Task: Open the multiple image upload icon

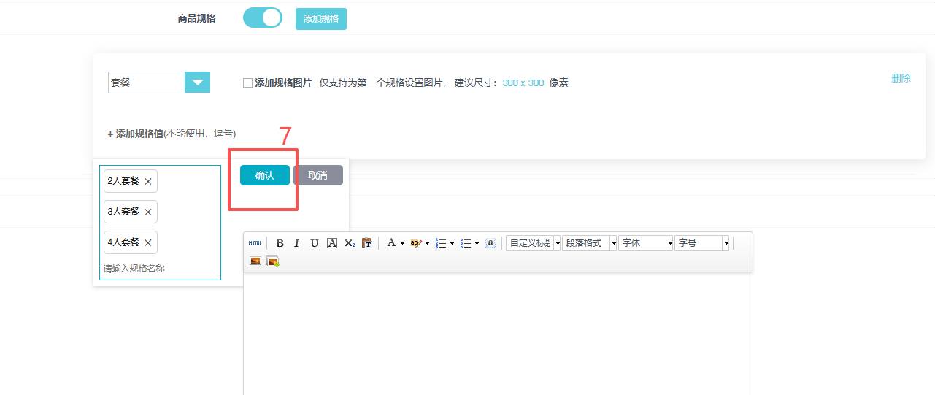Action: (273, 261)
